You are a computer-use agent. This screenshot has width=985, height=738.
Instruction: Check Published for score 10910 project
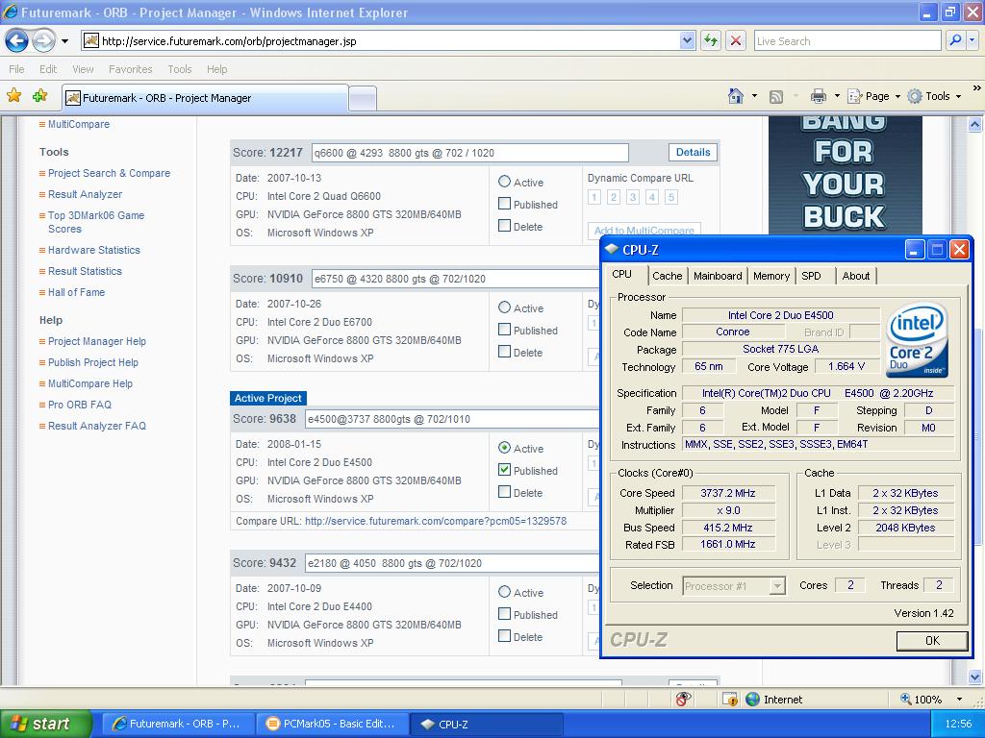coord(504,330)
